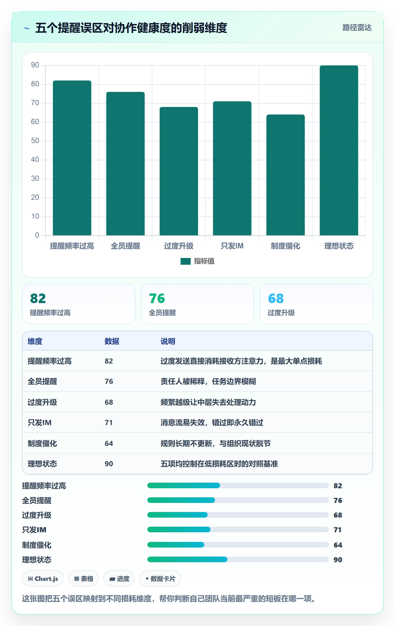395x626 pixels.
Task: Click the 责任人被稀释，任务边界模糊 description cell
Action: 208,381
